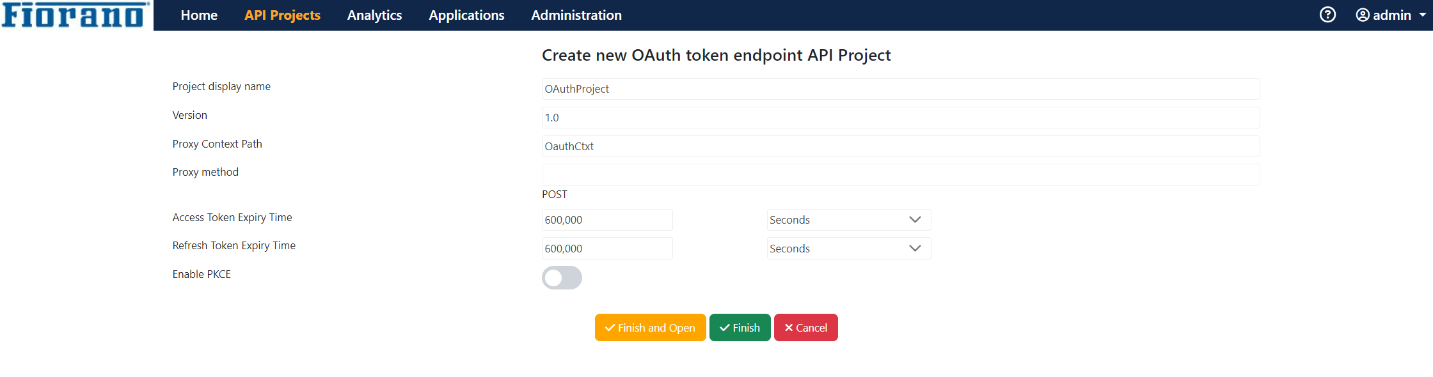Click into the Version input field
The image size is (1433, 377).
[x=901, y=118]
